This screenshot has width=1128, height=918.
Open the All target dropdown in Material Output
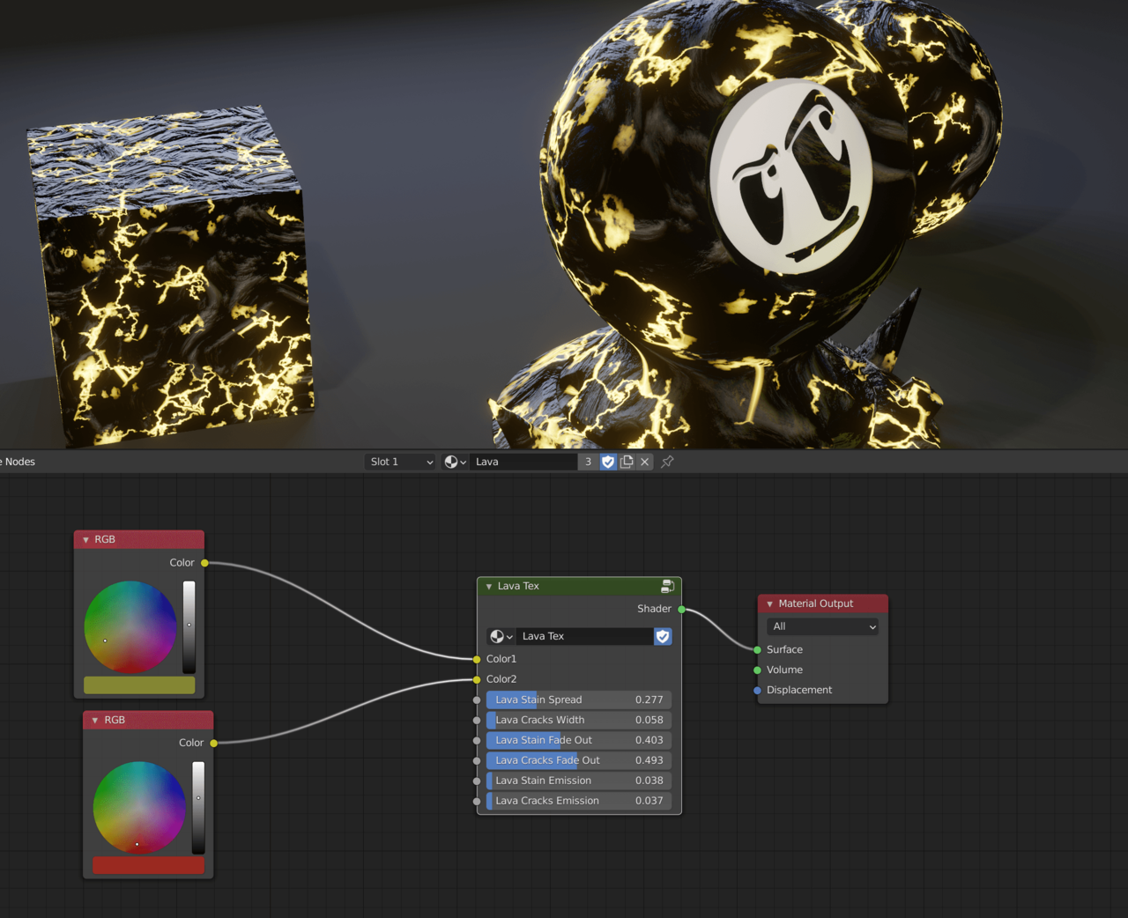(x=822, y=626)
